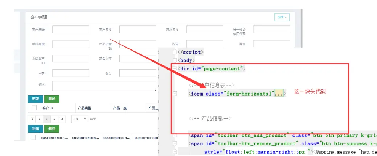Click the lower 新建 button above customercon grid
Screen dimensions: 377x156
point(35,129)
